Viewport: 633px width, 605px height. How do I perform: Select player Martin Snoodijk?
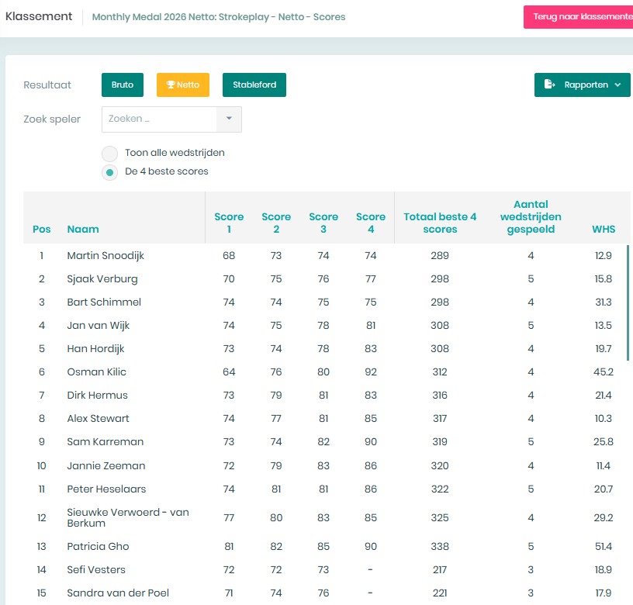coord(105,256)
